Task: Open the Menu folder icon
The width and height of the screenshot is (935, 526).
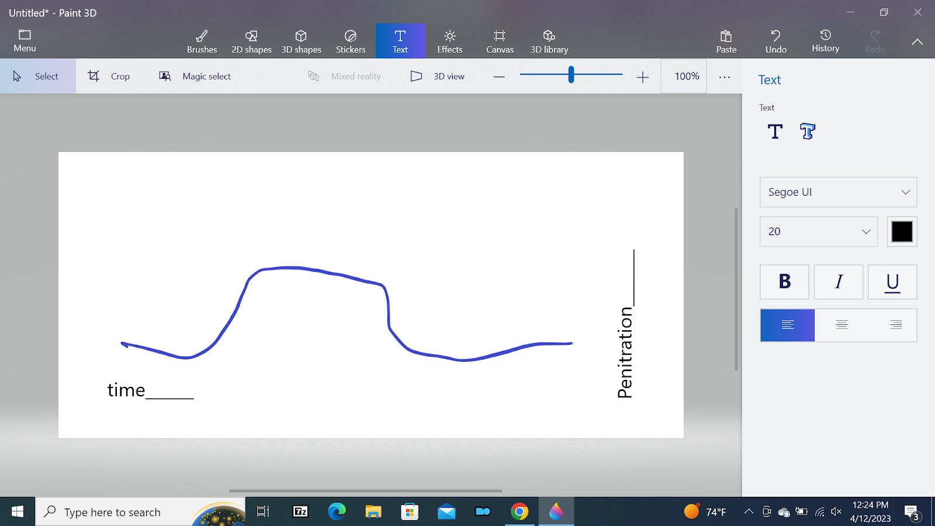Action: tap(25, 41)
